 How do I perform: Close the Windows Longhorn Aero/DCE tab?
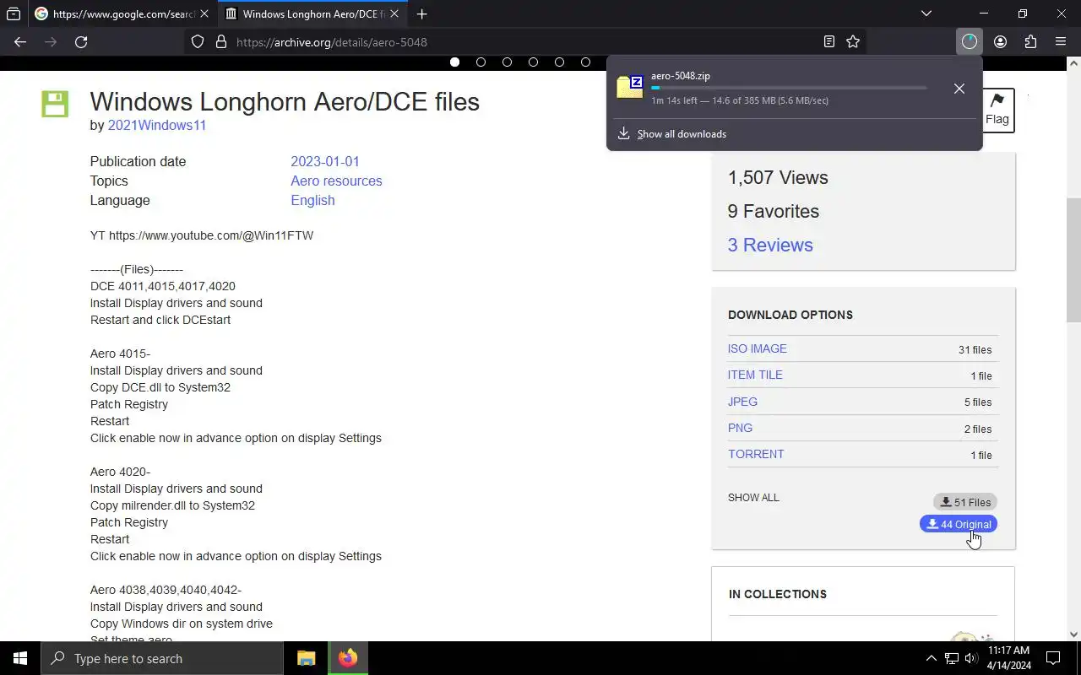(x=394, y=13)
